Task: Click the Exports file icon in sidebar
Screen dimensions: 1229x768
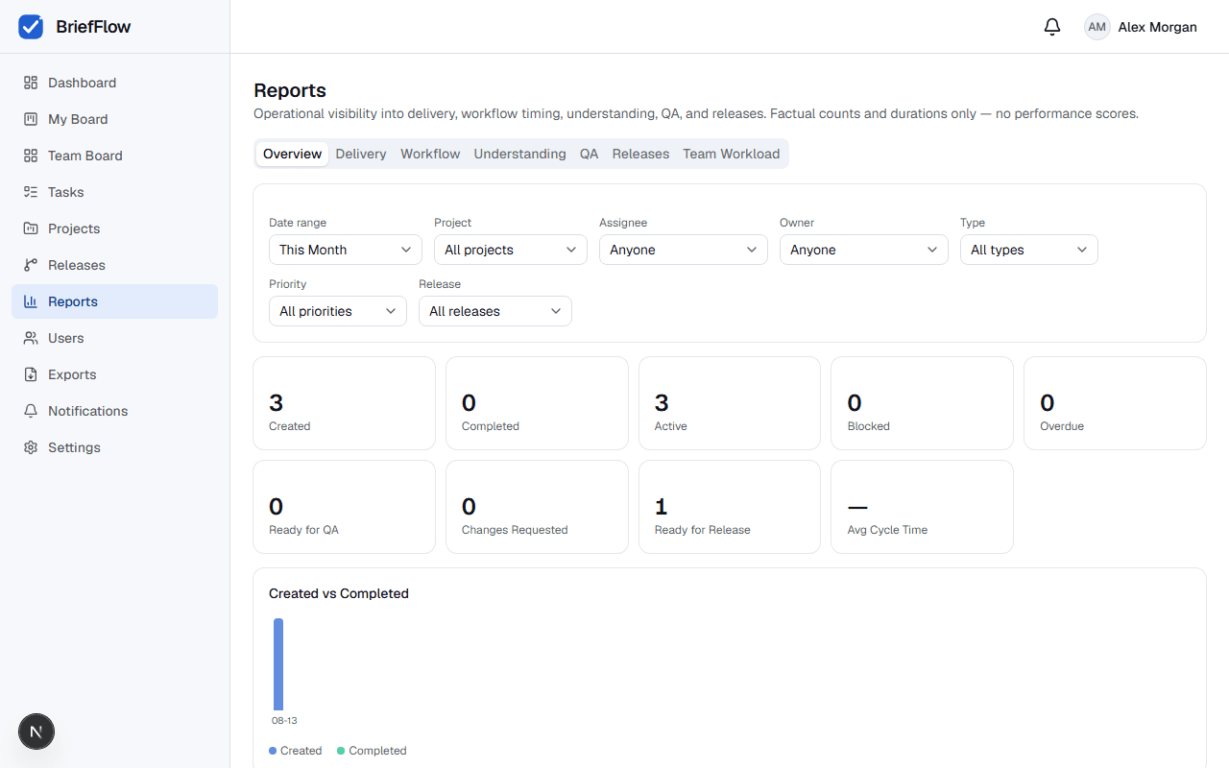Action: pyautogui.click(x=31, y=374)
